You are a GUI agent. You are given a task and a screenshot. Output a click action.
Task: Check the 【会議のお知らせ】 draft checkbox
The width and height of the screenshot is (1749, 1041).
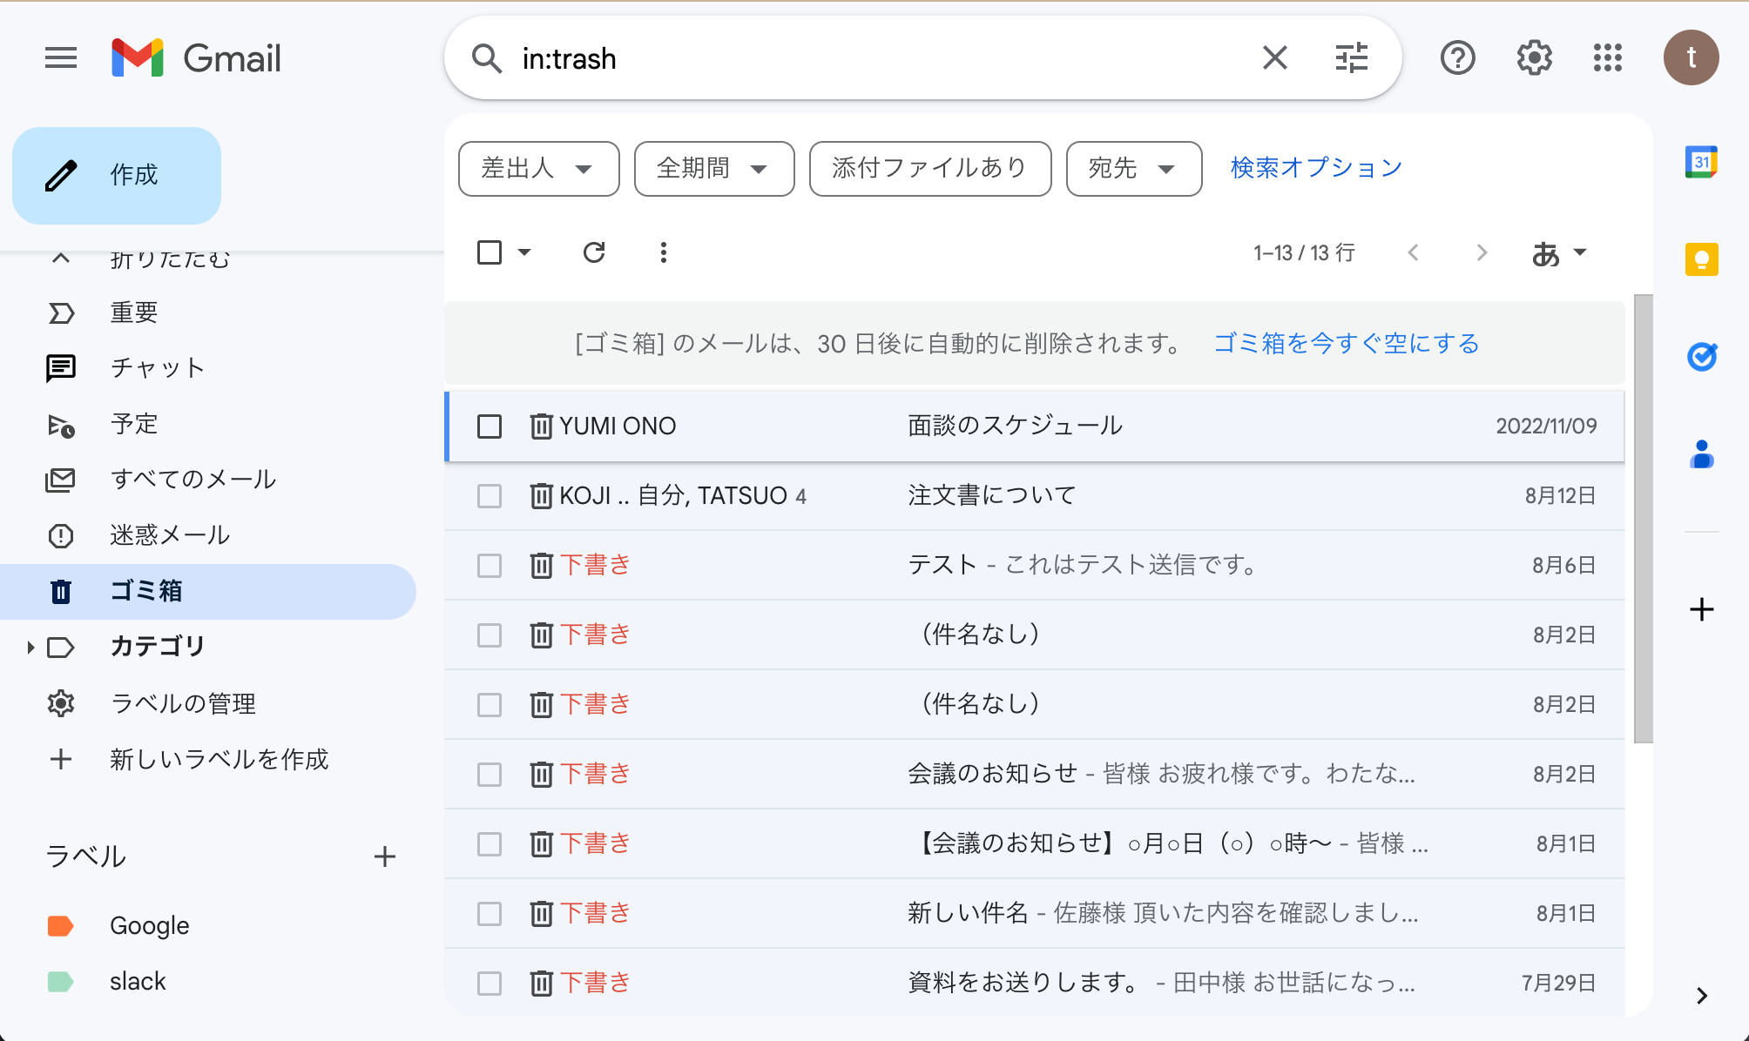coord(490,844)
